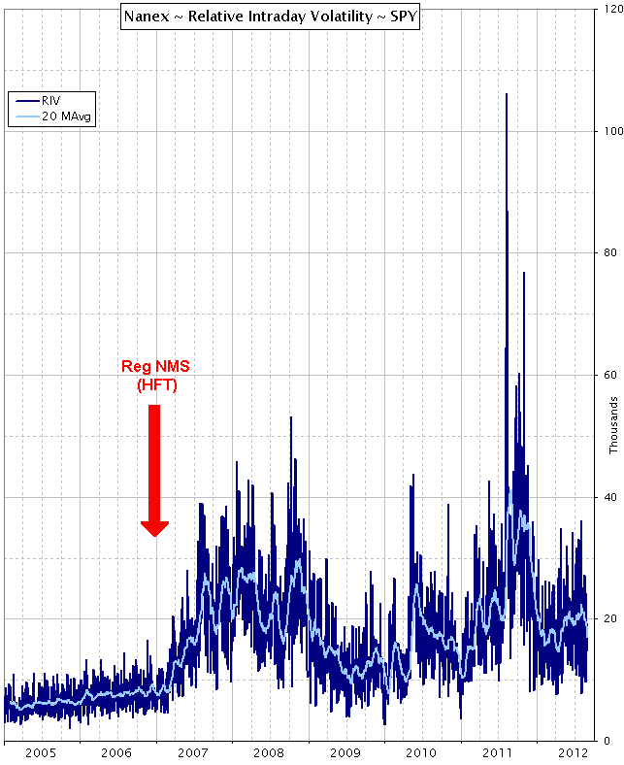Click the 2011 x-axis label
This screenshot has width=624, height=765.
point(498,752)
